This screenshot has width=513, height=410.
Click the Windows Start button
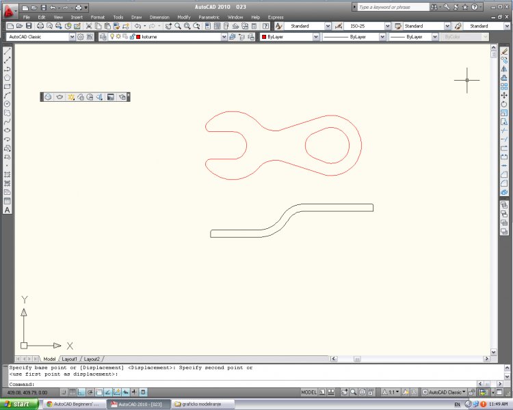pyautogui.click(x=18, y=404)
